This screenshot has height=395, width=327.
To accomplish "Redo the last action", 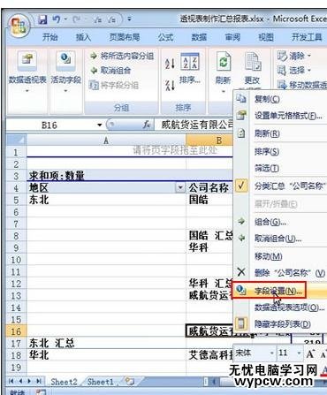I will (76, 19).
